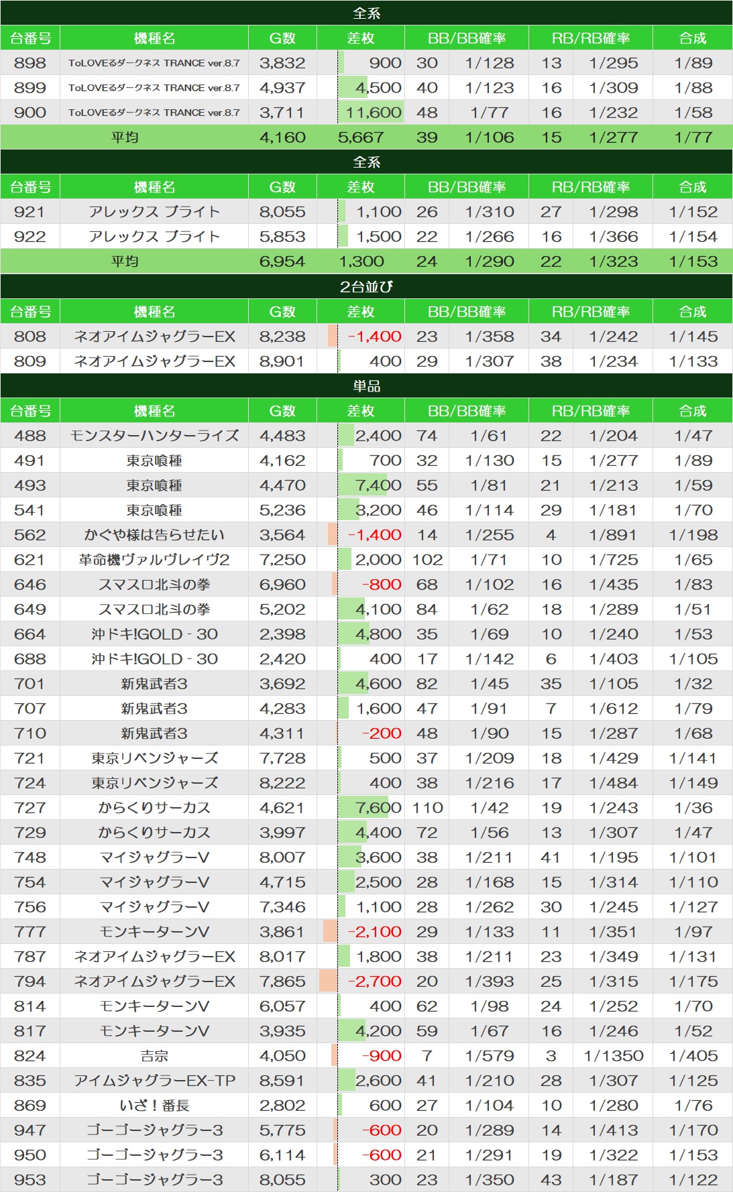The height and width of the screenshot is (1192, 733).
Task: Click the -200 value in row 710
Action: click(382, 733)
